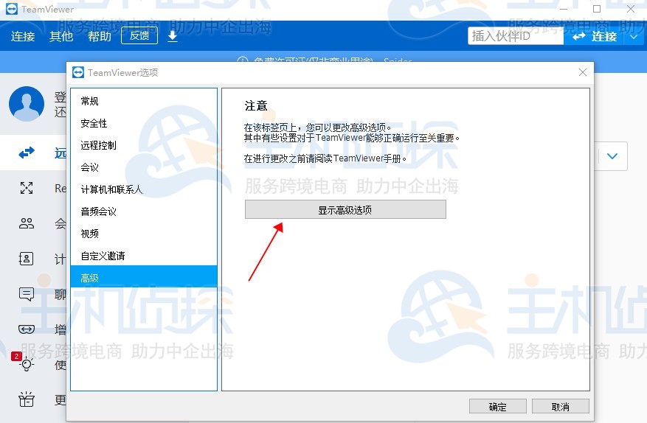Click the user profile avatar
Image resolution: width=647 pixels, height=423 pixels.
pyautogui.click(x=27, y=103)
